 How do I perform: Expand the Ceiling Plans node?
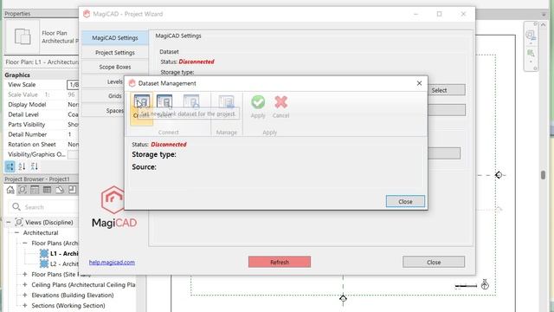(25, 284)
